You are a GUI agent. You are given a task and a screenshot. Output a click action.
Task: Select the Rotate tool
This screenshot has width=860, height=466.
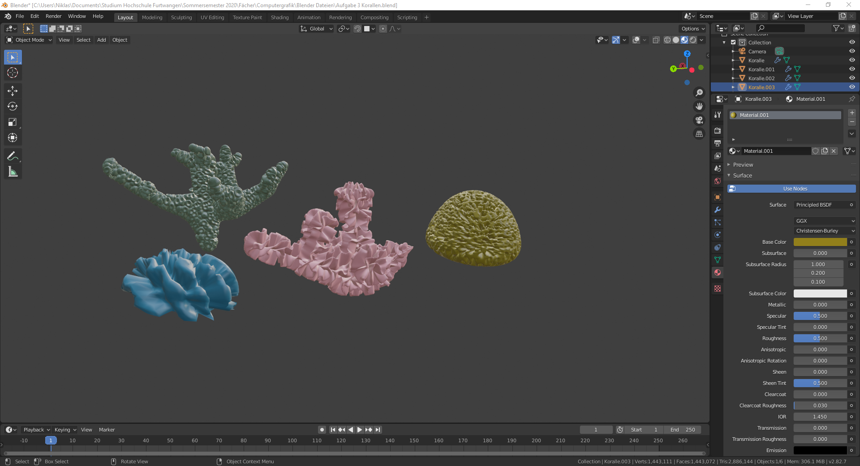pyautogui.click(x=13, y=107)
